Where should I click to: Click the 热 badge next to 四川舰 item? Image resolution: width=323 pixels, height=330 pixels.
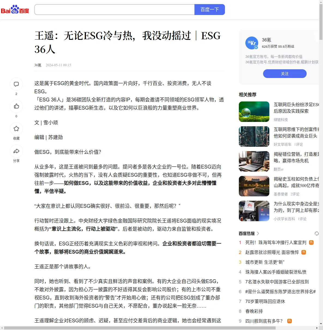click(x=290, y=321)
